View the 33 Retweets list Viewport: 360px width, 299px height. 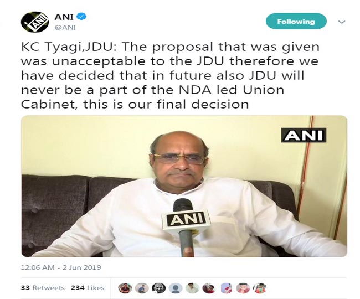43,288
